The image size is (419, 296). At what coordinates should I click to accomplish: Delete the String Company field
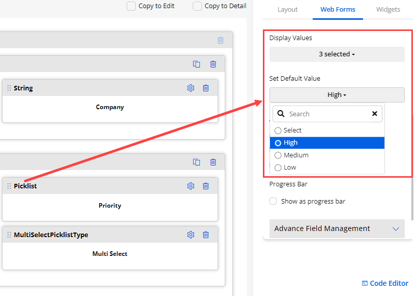[x=205, y=88]
